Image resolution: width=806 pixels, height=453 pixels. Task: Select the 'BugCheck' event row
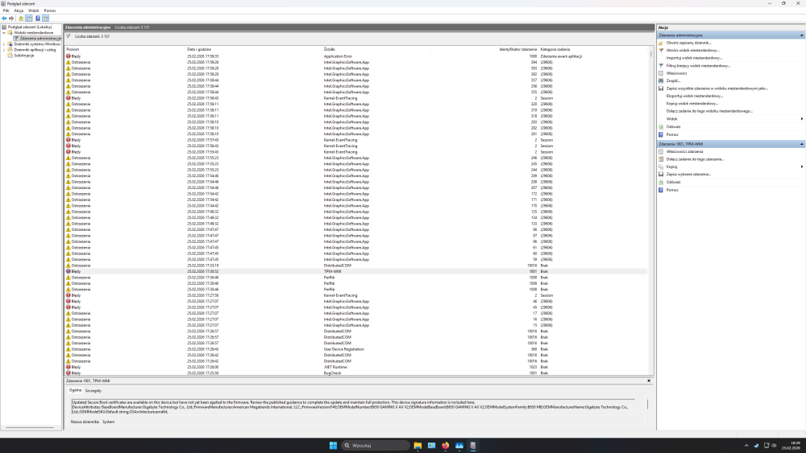coord(356,373)
